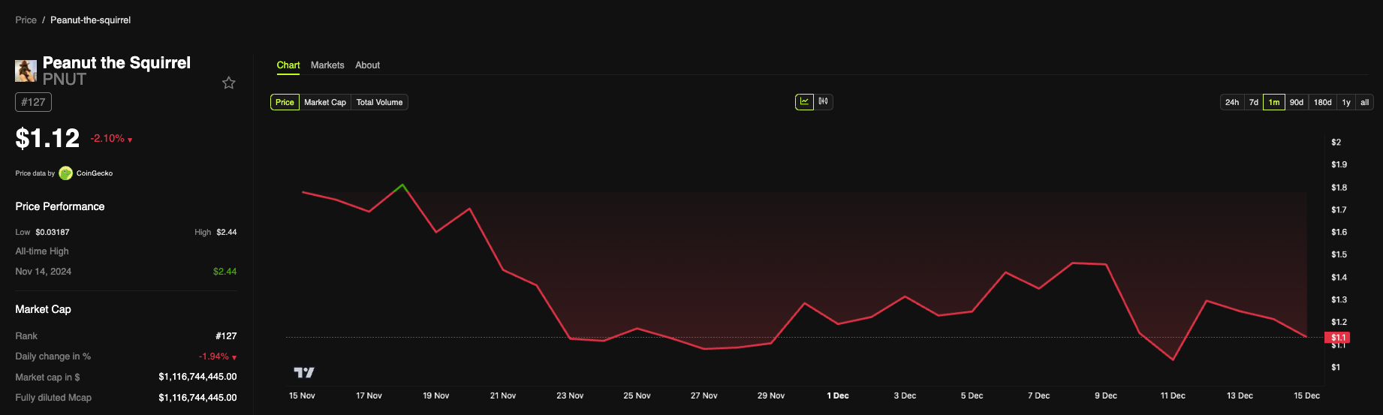Click the 15 Dec date axis label
This screenshot has width=1383, height=415.
[1306, 395]
